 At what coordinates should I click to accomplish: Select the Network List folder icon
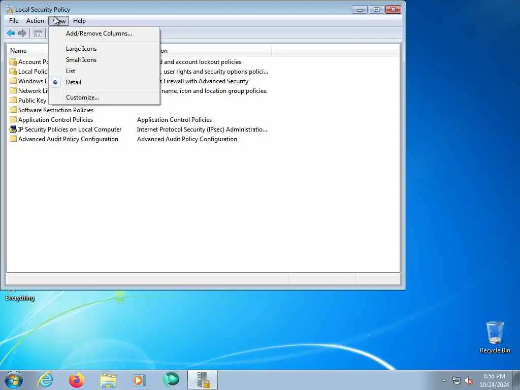[13, 90]
